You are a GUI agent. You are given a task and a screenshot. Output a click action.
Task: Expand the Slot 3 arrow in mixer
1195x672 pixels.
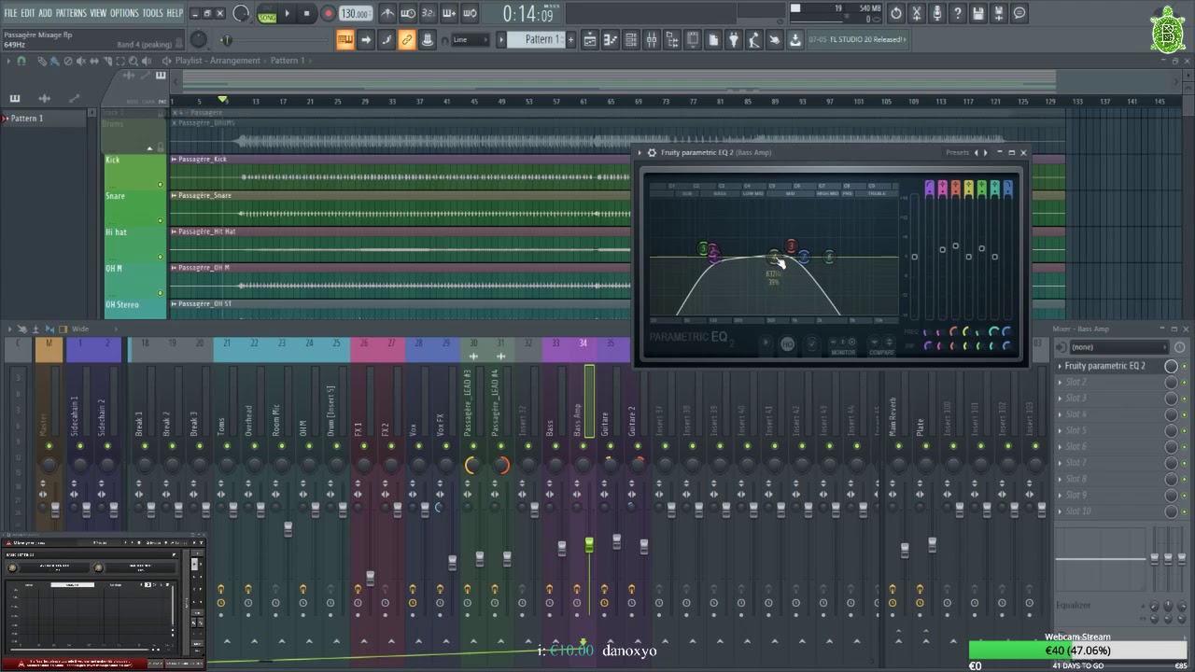pyautogui.click(x=1060, y=399)
